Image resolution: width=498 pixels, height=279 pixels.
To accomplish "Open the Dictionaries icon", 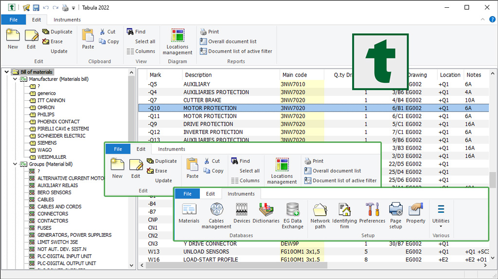I will [x=266, y=213].
